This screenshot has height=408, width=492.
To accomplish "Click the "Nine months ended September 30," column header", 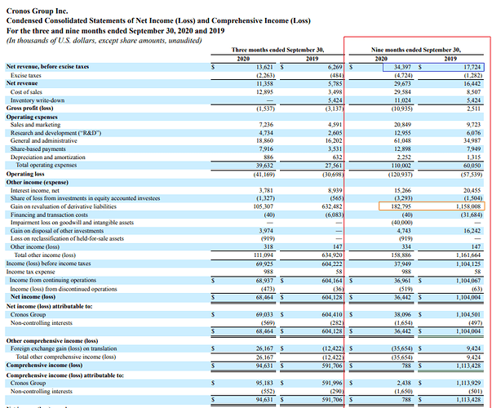I will tap(416, 50).
